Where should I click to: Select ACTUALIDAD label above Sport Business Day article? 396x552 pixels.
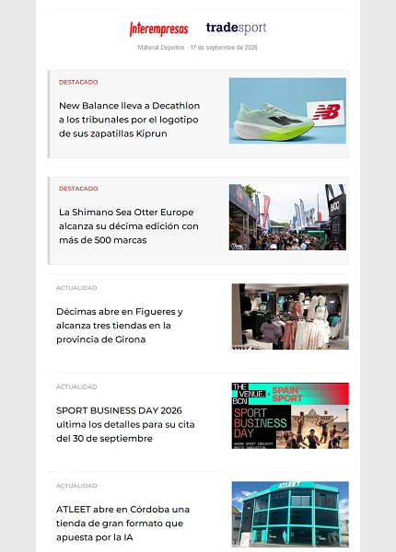(76, 387)
